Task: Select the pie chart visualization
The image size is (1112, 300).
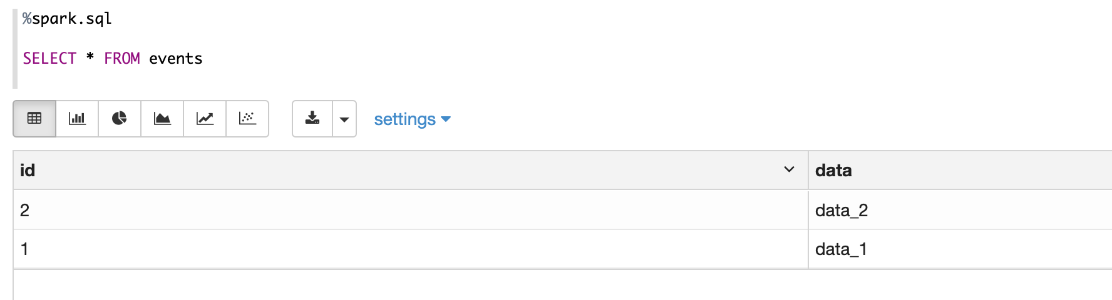Action: coord(120,118)
